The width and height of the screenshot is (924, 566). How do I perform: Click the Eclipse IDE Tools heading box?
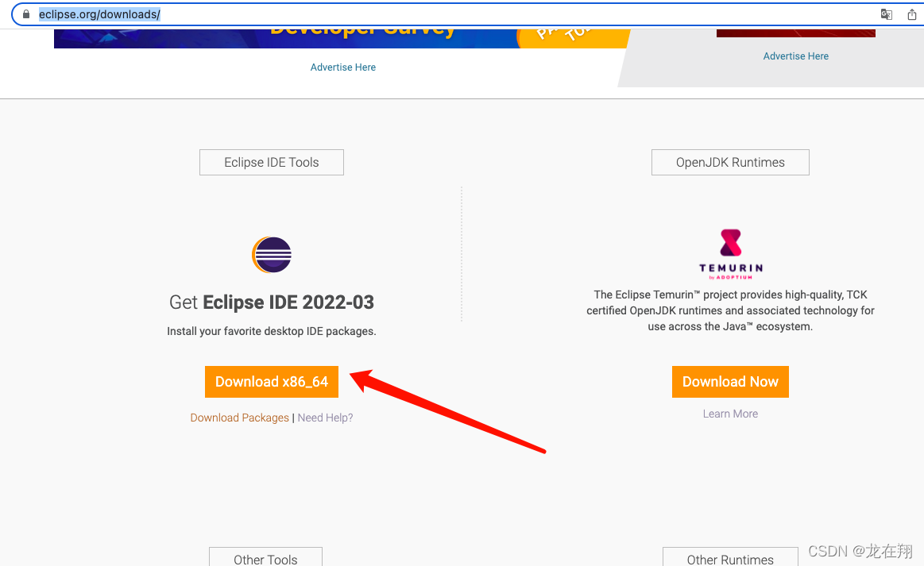pos(272,163)
